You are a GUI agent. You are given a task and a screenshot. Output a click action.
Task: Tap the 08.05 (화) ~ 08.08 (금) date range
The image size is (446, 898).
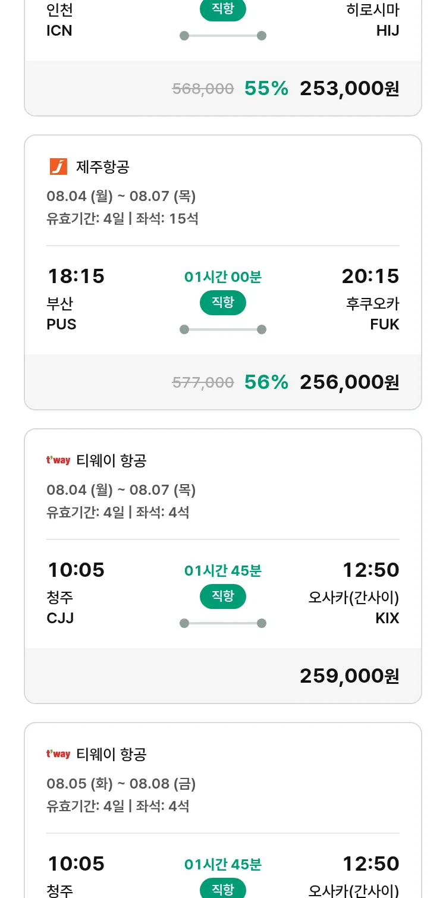tap(121, 784)
